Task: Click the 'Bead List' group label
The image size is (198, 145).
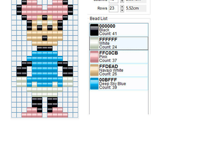Action: pos(98,18)
